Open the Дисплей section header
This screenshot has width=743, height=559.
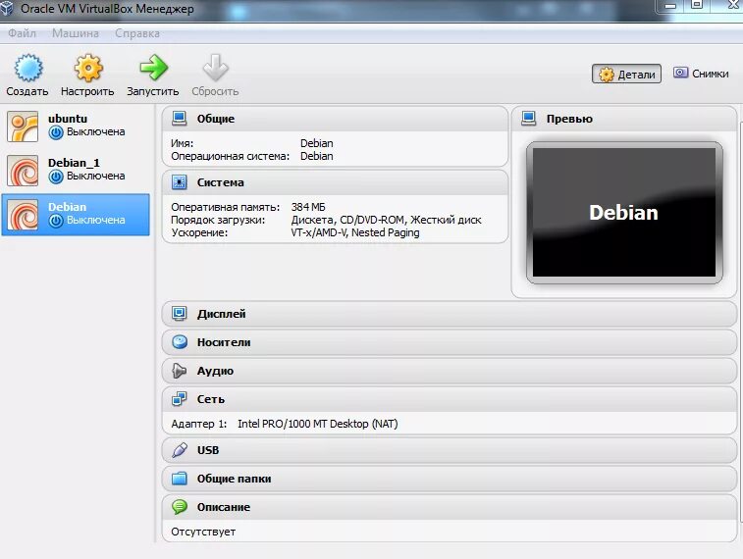(221, 314)
